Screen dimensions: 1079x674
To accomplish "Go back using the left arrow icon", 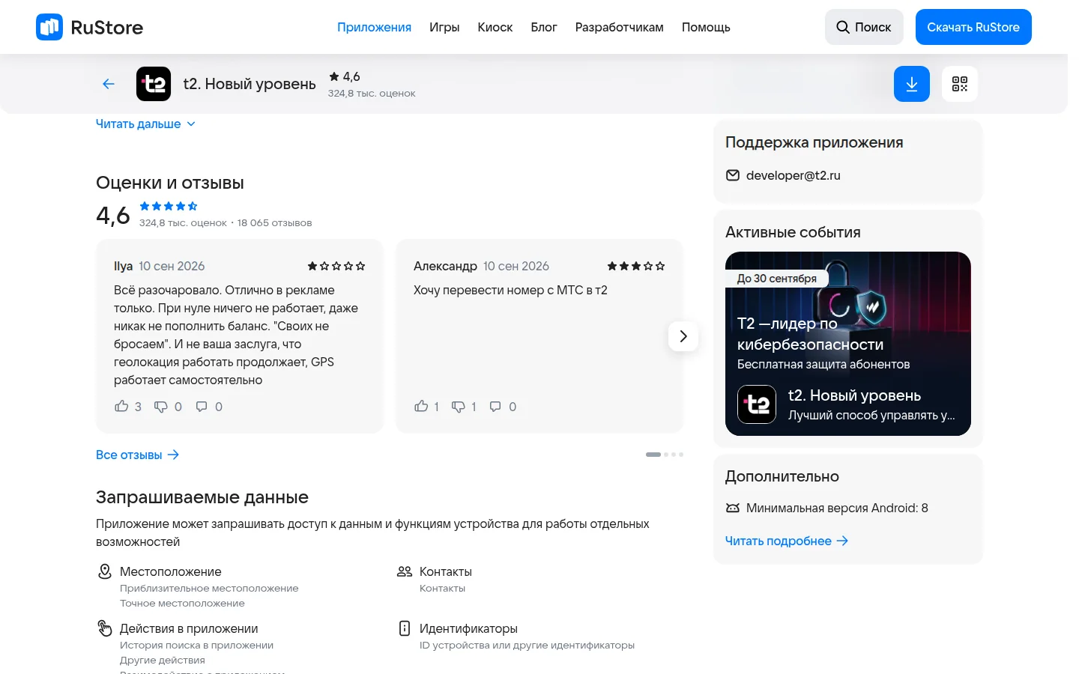I will pyautogui.click(x=109, y=84).
